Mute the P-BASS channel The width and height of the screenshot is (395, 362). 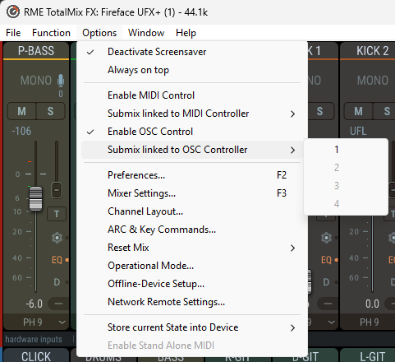[22, 111]
